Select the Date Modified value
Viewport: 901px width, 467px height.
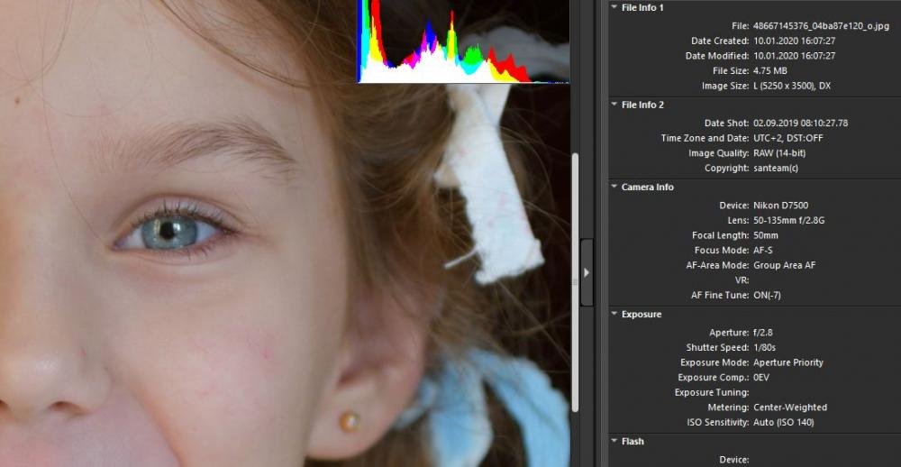click(794, 56)
